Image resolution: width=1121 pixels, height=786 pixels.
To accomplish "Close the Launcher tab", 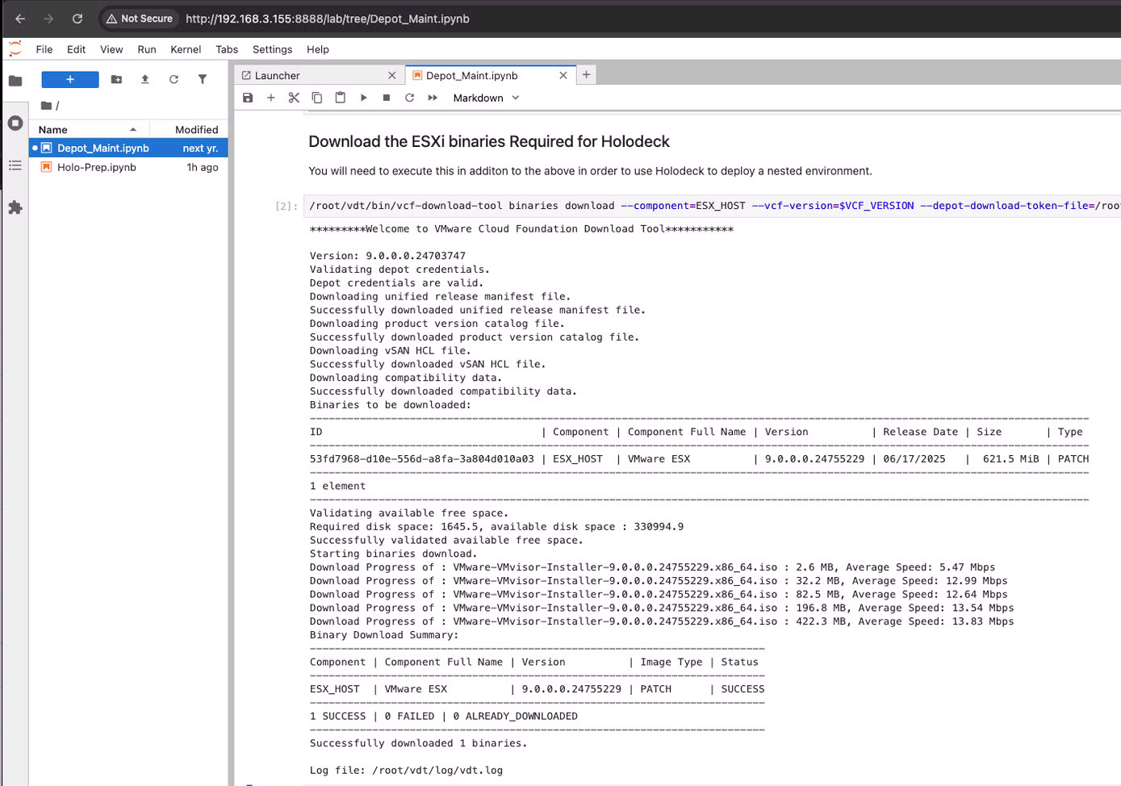I will (392, 75).
